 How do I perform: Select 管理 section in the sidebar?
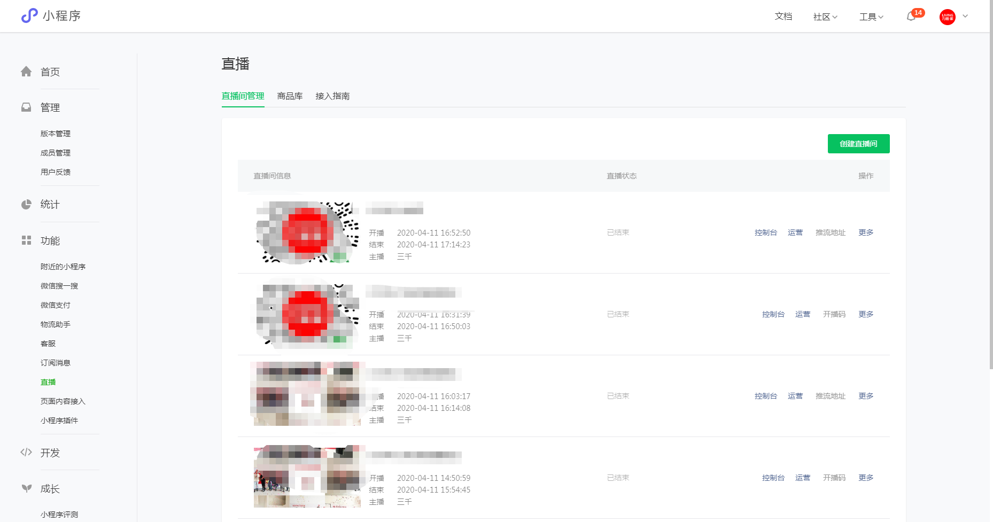click(x=50, y=107)
